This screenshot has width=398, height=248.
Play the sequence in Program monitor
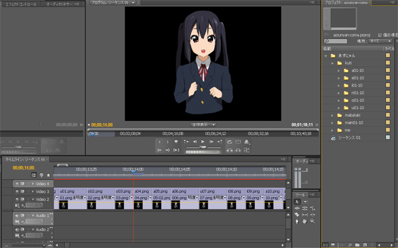(203, 142)
